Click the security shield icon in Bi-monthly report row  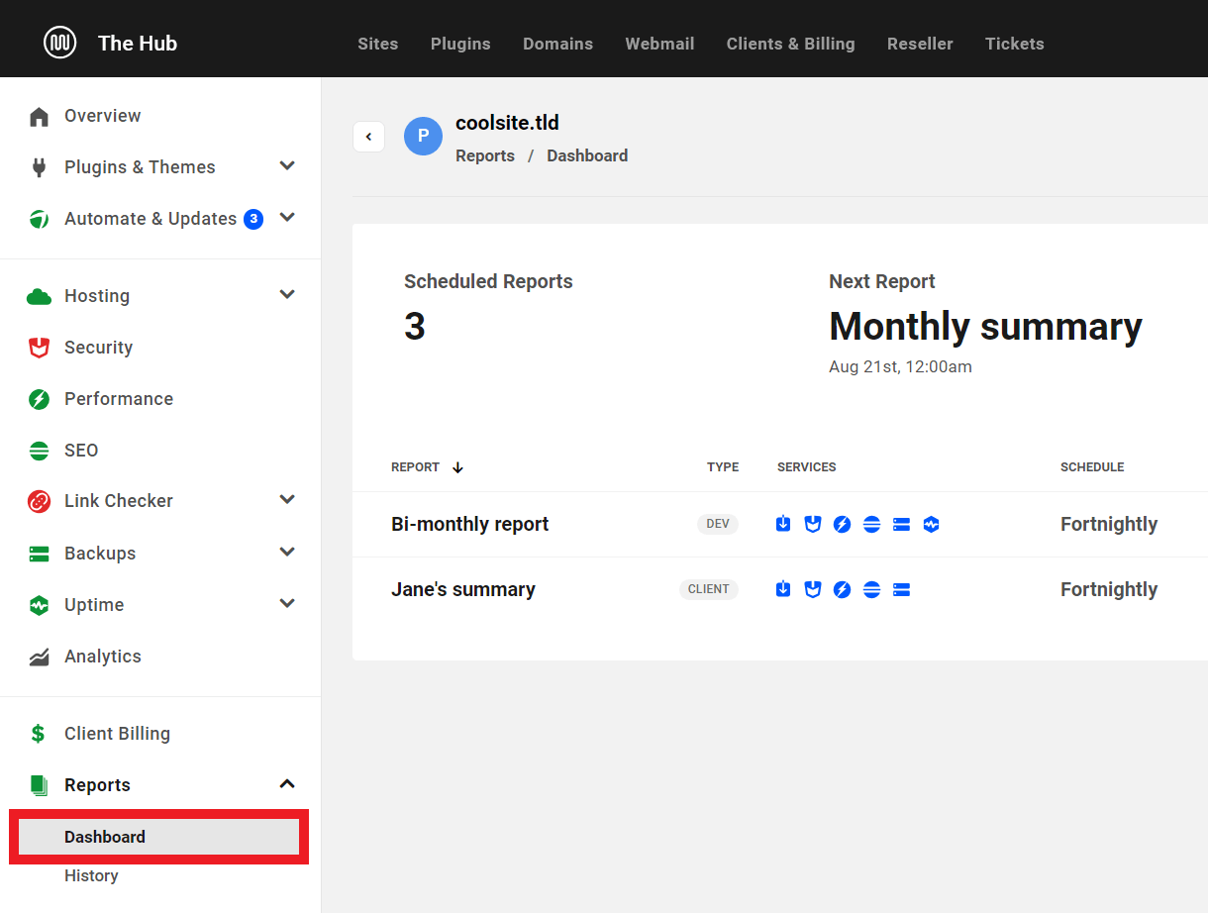(x=813, y=524)
